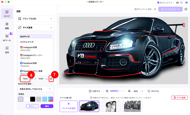Choose the black background swatch
This screenshot has height=115, width=190.
(33, 99)
